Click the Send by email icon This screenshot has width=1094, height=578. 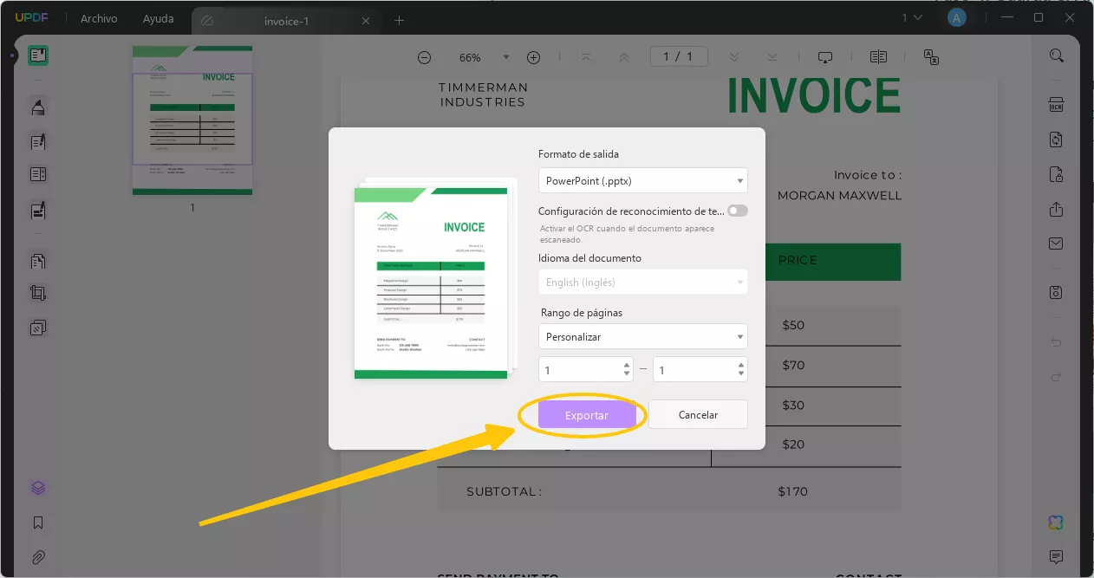coord(1056,244)
